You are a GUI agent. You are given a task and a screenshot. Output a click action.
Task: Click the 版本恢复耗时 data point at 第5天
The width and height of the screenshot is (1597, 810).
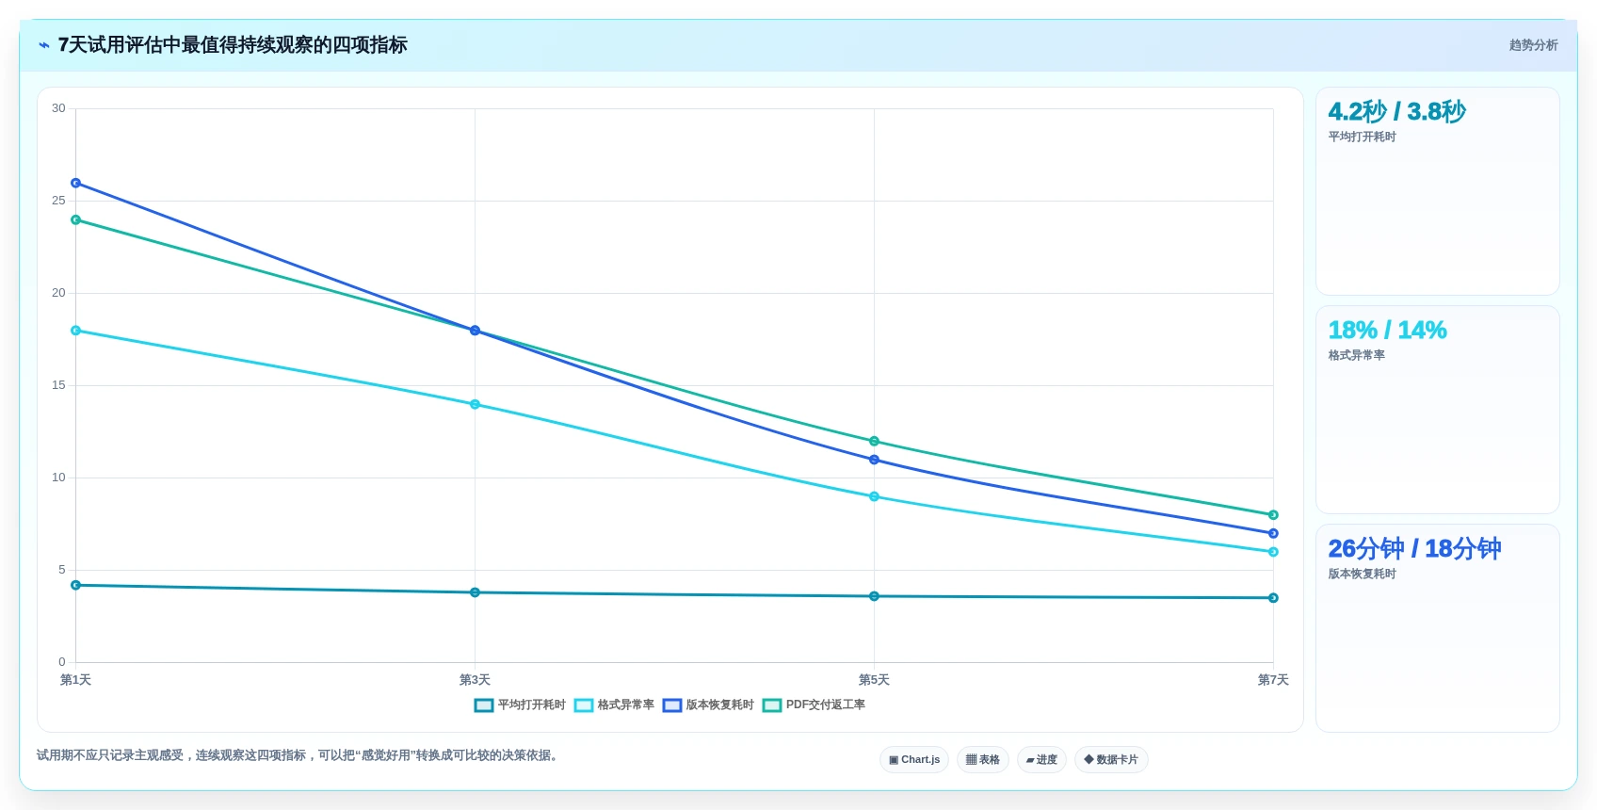click(874, 460)
